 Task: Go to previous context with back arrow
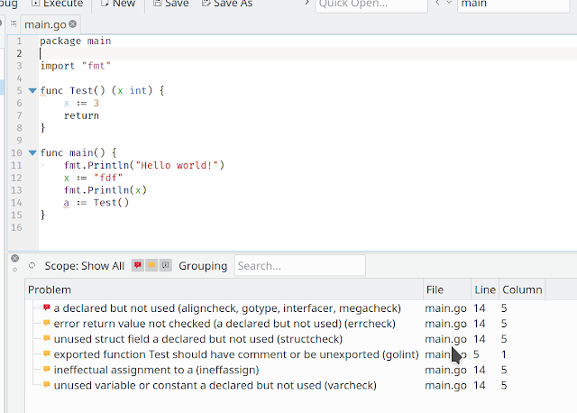click(437, 3)
